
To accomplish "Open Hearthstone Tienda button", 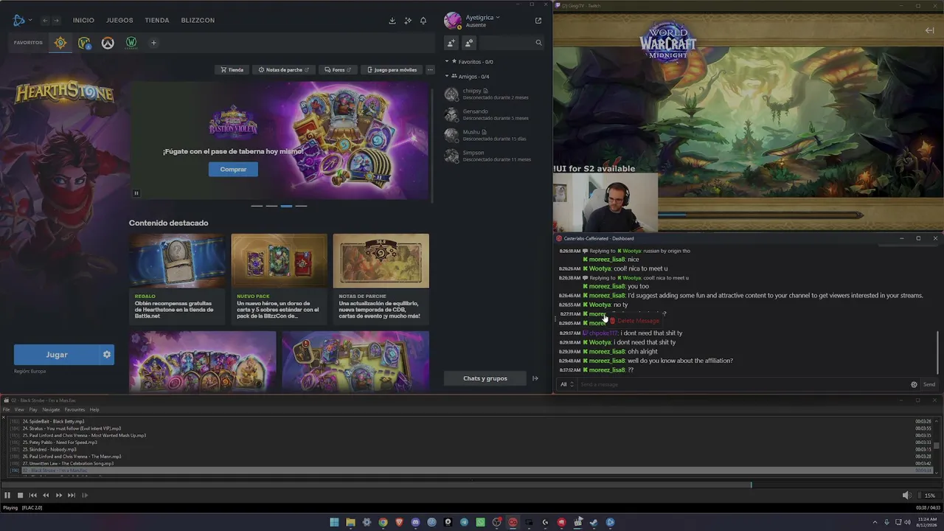I will [232, 70].
